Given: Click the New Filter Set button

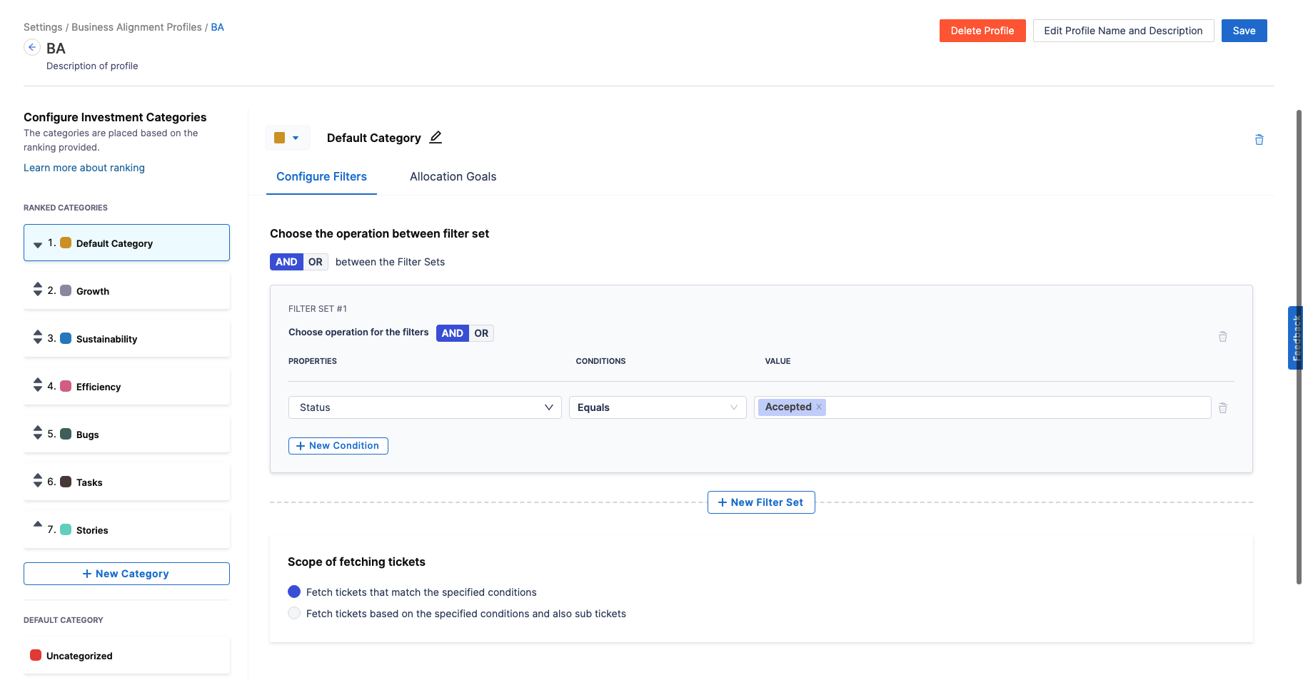Looking at the screenshot, I should 760,502.
